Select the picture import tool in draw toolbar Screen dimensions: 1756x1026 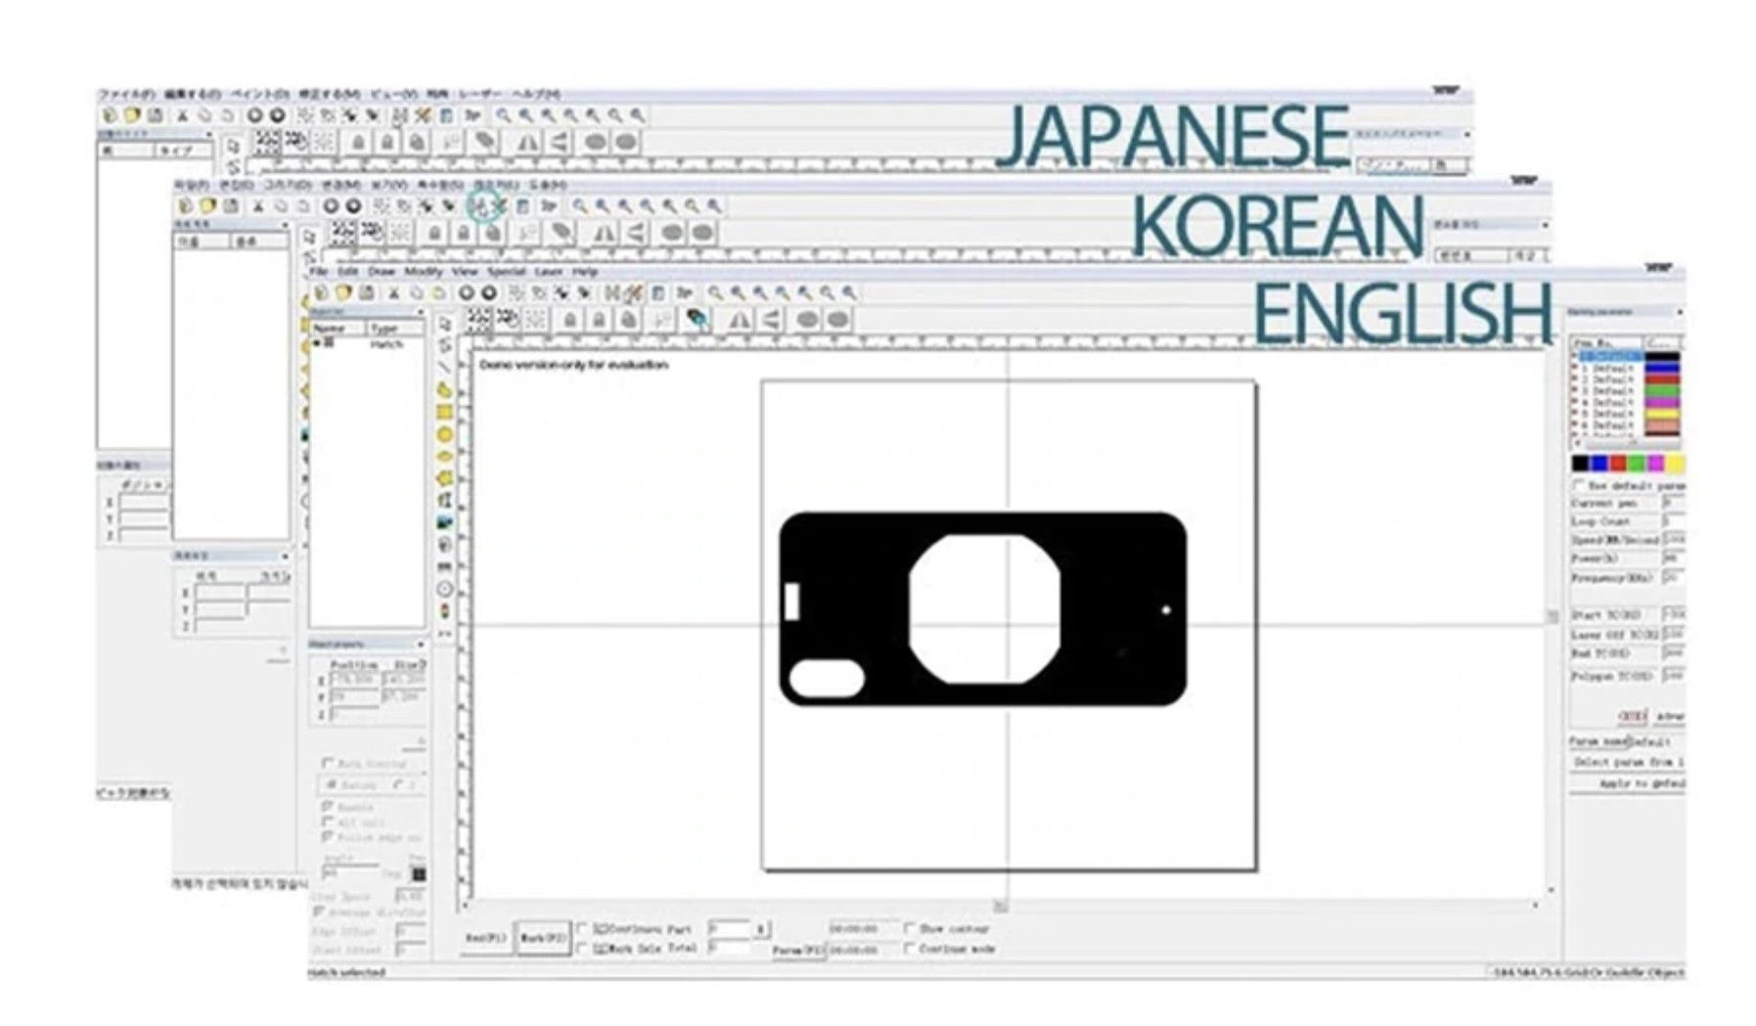coord(445,522)
